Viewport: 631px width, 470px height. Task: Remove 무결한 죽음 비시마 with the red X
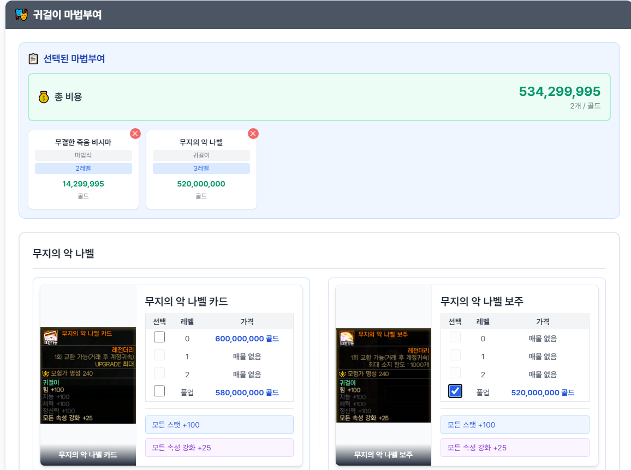pyautogui.click(x=135, y=134)
